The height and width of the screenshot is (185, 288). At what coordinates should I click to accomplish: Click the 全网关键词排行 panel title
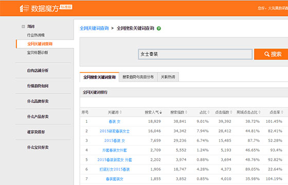pyautogui.click(x=95, y=92)
